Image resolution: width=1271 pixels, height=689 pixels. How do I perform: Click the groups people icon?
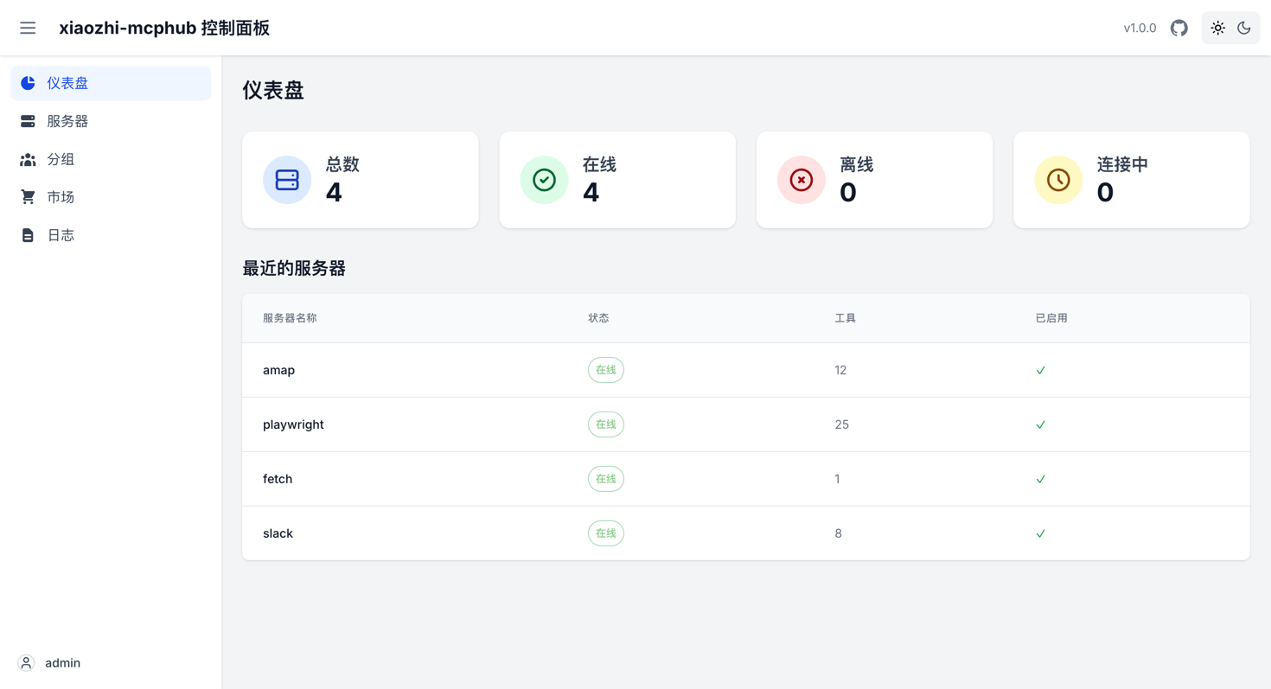28,159
